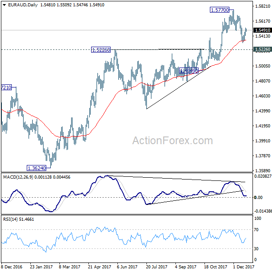
Task: Click the RSI(14) 51.4661 indicator label
Action: (x=19, y=219)
